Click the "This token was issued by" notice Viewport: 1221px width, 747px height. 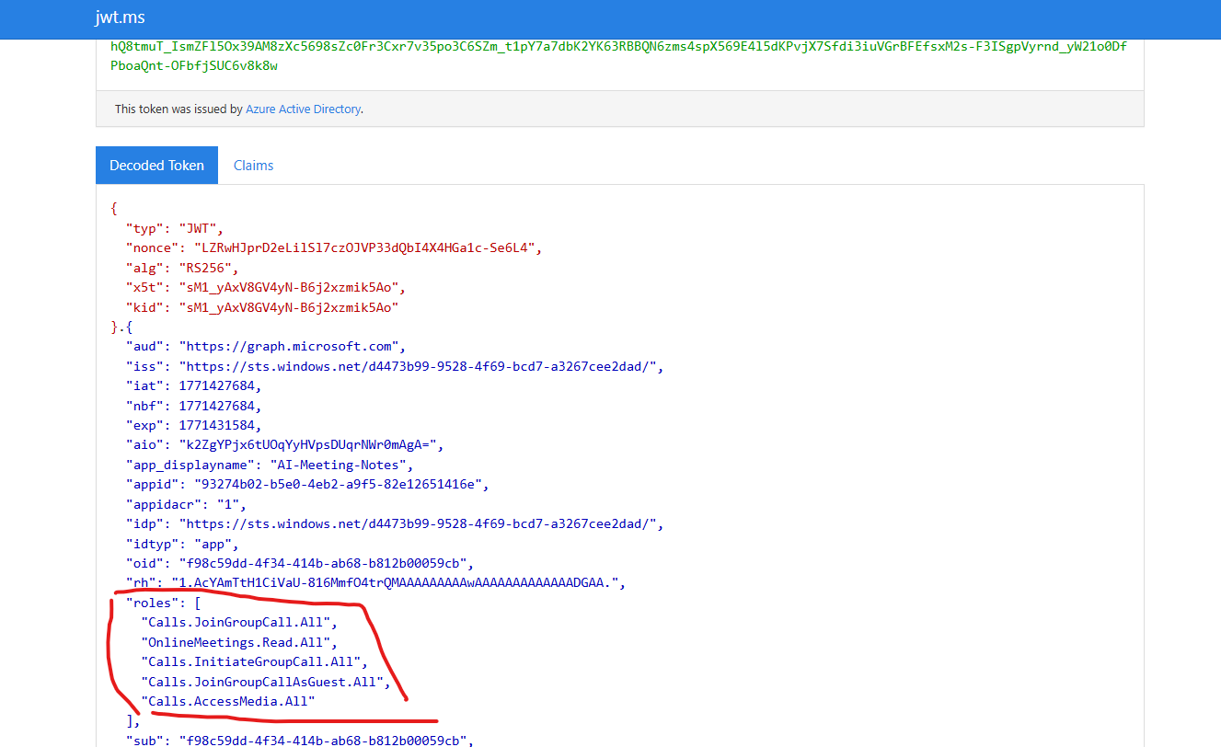coord(239,109)
